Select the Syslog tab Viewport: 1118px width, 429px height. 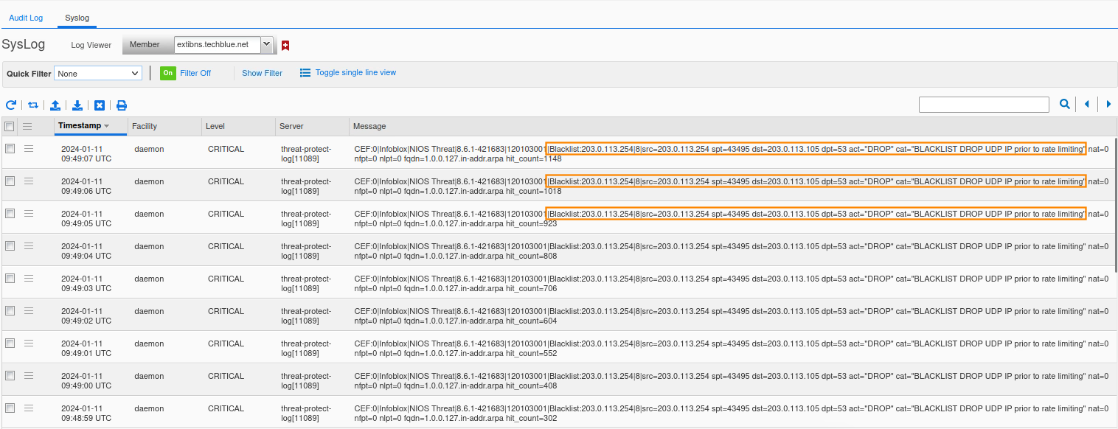click(77, 18)
